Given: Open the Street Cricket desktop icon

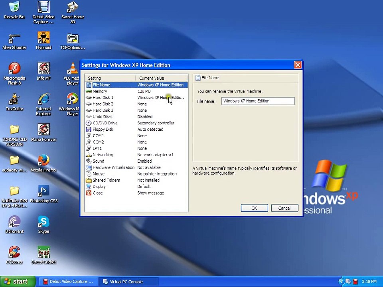Looking at the screenshot, I should (44, 255).
